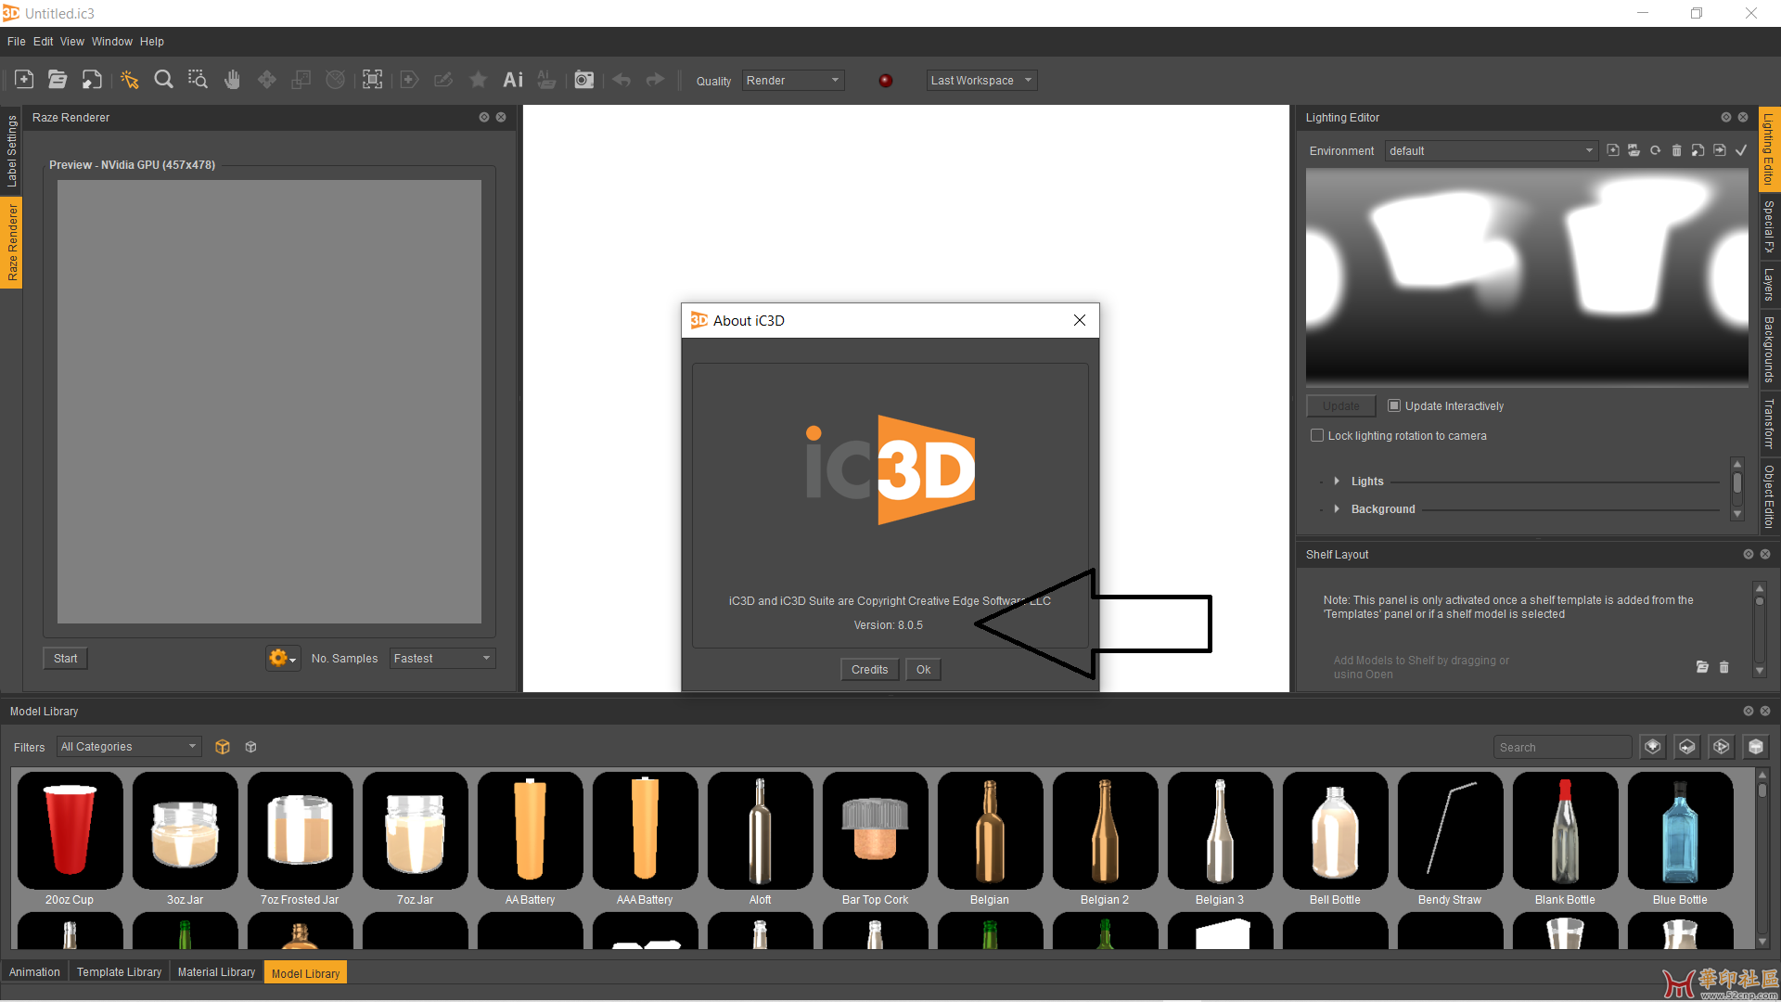1781x1002 pixels.
Task: Click the last cube view icon beside Search
Action: [1756, 747]
